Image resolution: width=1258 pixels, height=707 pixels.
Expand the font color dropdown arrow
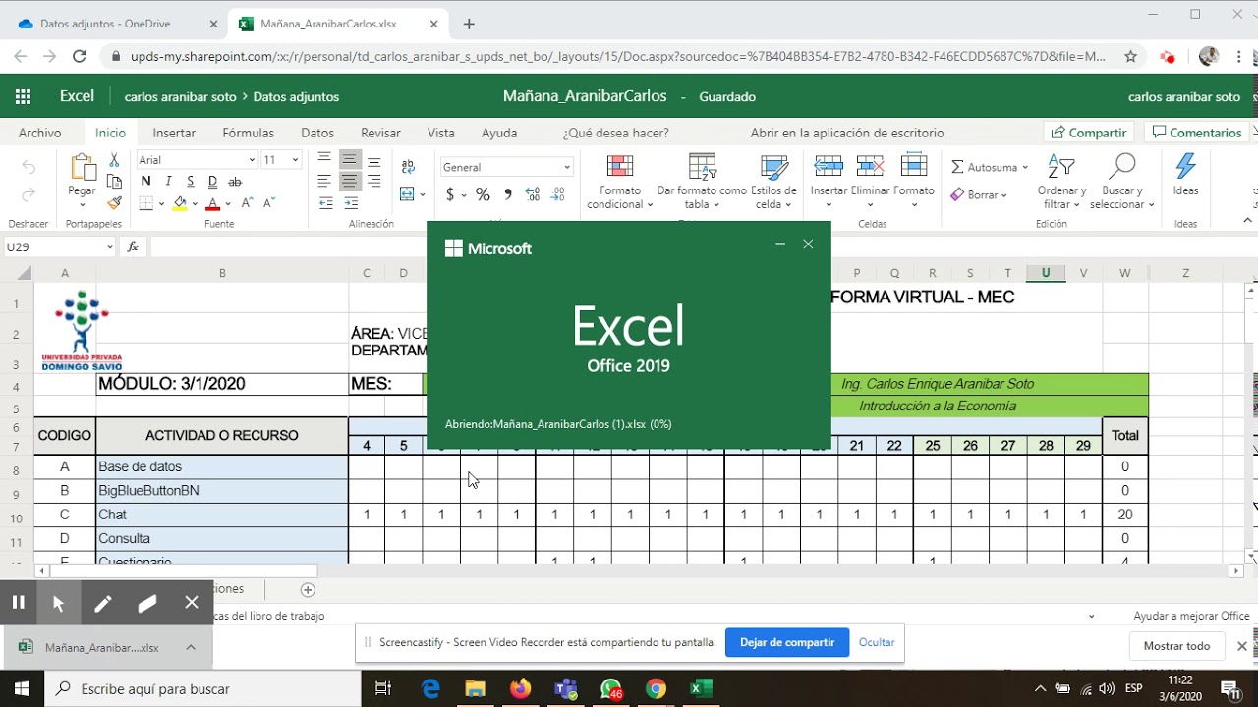pos(228,204)
